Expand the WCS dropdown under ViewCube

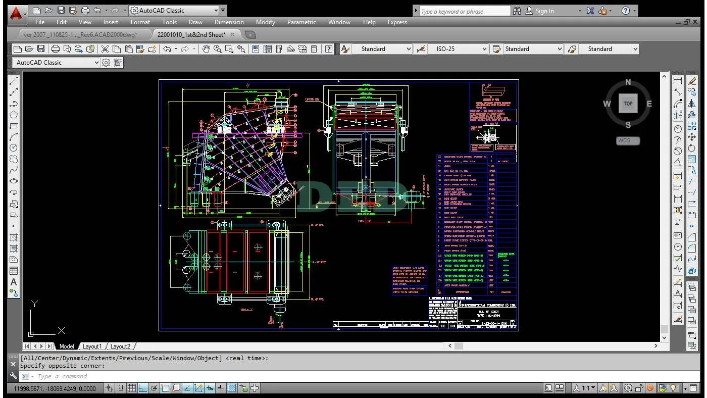coord(628,140)
